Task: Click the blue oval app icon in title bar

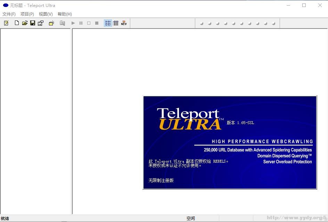Action: tap(6, 5)
